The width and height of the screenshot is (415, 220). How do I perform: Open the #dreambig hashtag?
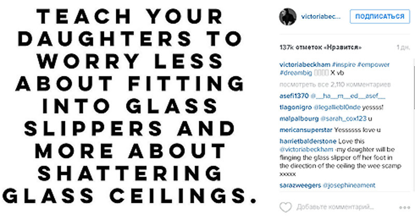point(294,72)
